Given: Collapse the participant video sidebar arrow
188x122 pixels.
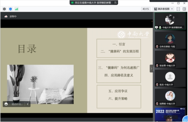Looking at the screenshot, I should click(x=151, y=69).
